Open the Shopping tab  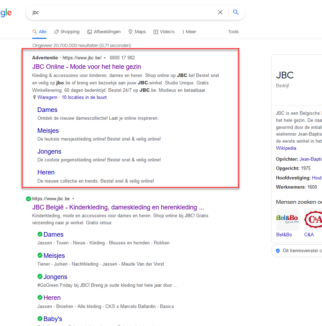coord(67,31)
